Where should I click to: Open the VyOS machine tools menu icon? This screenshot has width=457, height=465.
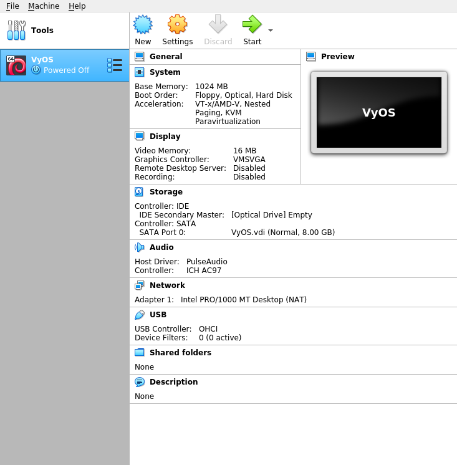click(115, 65)
